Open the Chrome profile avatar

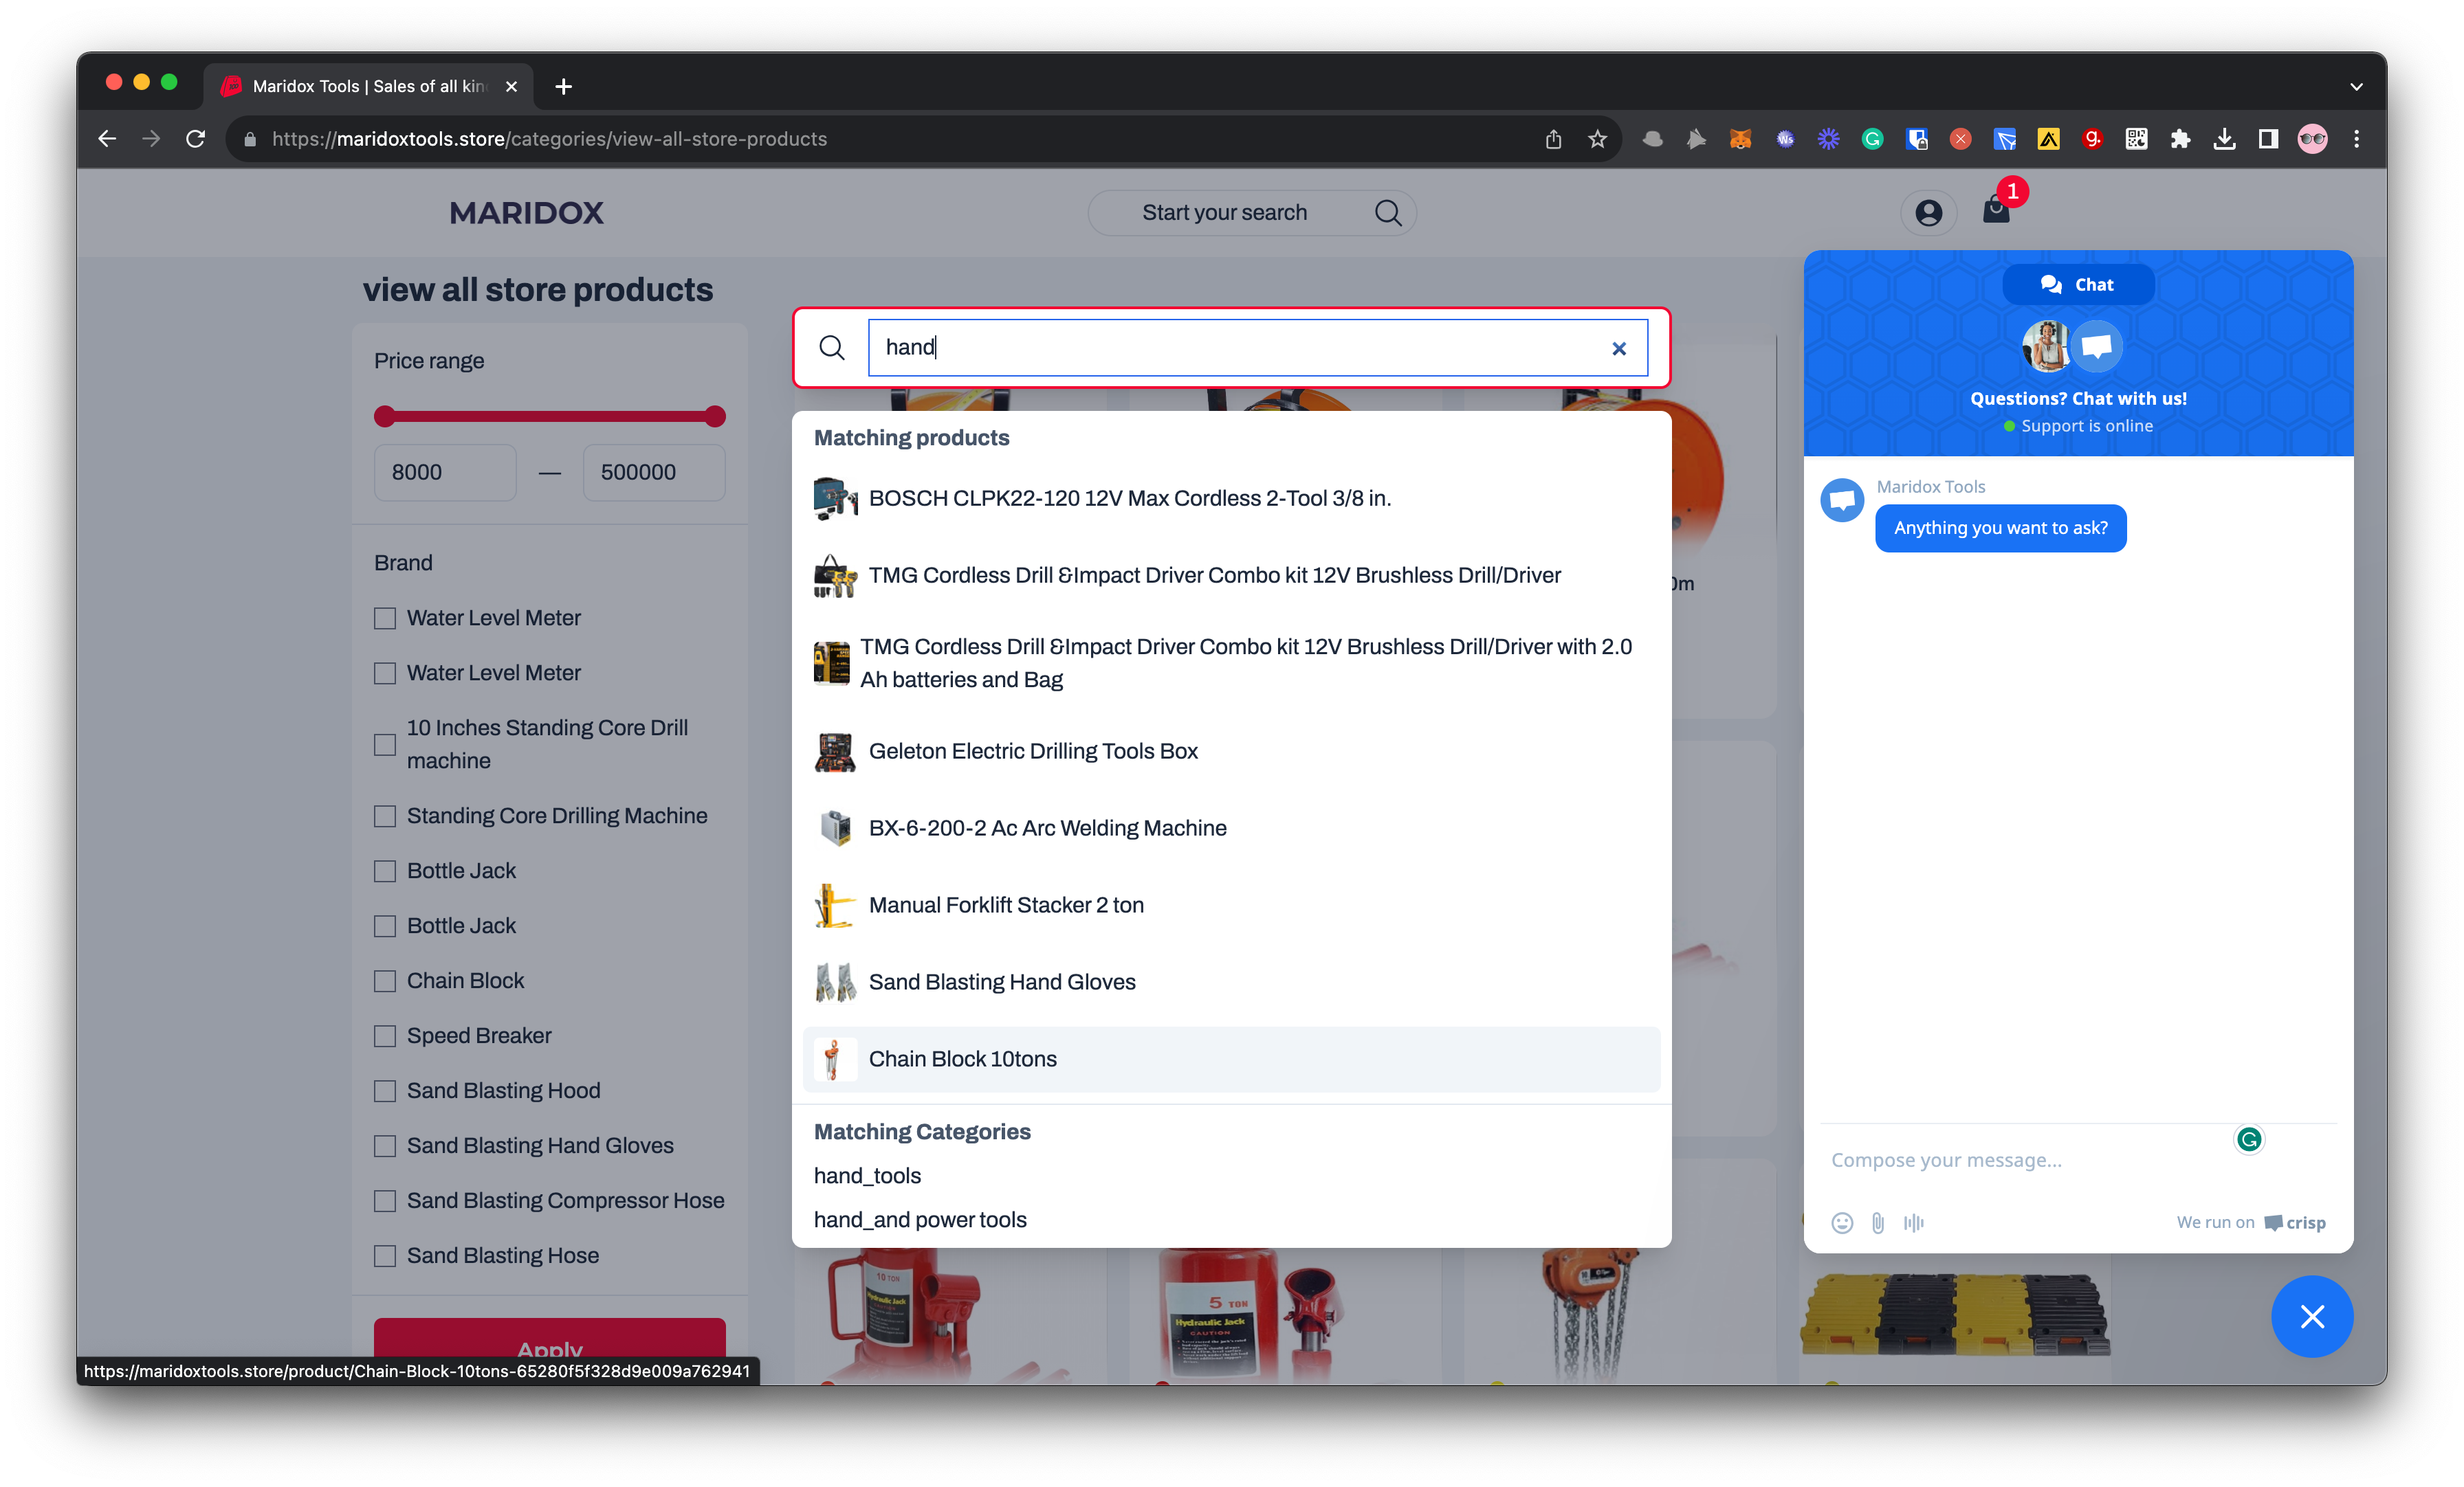click(2312, 139)
